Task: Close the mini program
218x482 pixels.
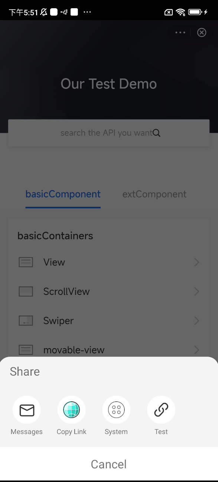Action: tap(201, 32)
